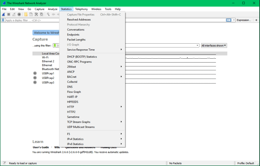The width and height of the screenshot is (260, 166).
Task: Open the Capture menu
Action: click(x=40, y=9)
